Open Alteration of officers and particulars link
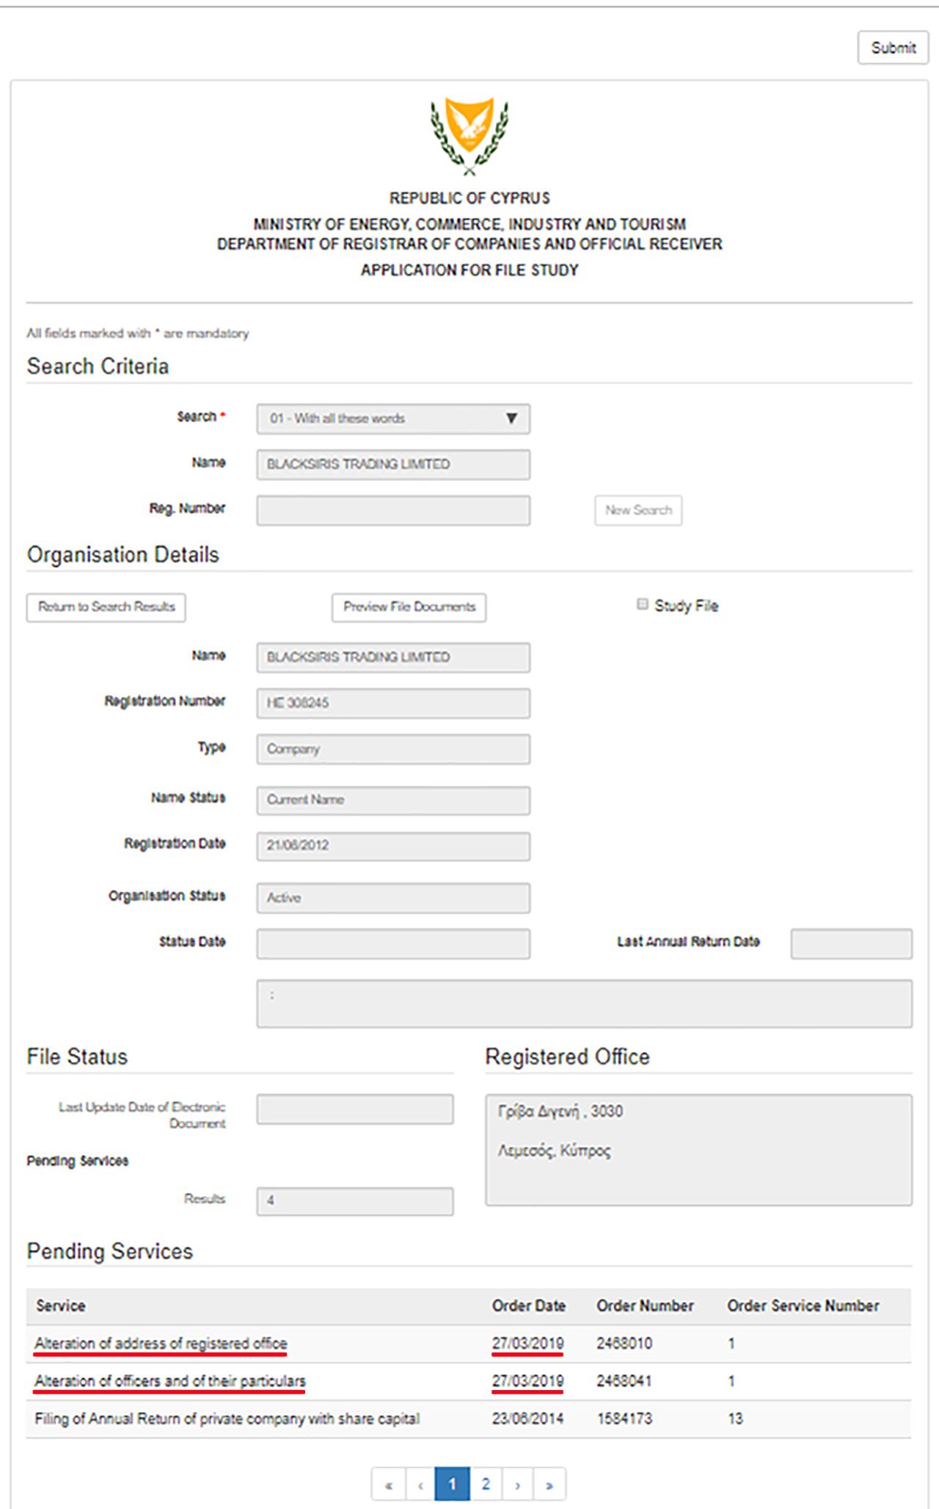The image size is (939, 1509). (169, 1381)
